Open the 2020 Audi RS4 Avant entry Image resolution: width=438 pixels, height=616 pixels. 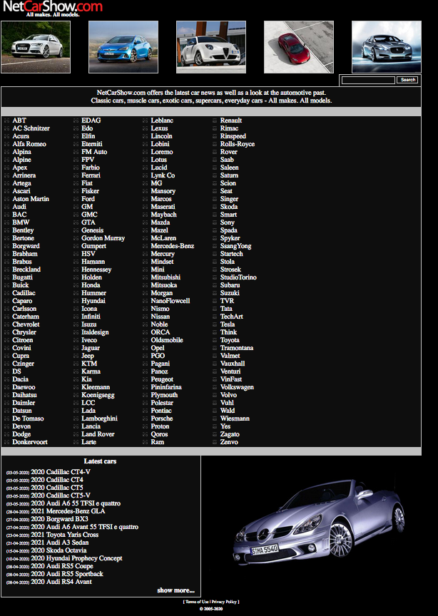click(61, 582)
